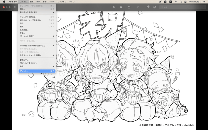Expand highlight pencil dropdown arrow
The image size is (208, 130).
tap(143, 7)
